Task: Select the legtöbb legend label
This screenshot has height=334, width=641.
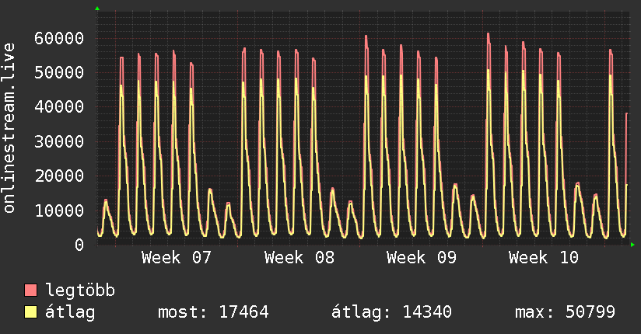Action: pyautogui.click(x=80, y=291)
